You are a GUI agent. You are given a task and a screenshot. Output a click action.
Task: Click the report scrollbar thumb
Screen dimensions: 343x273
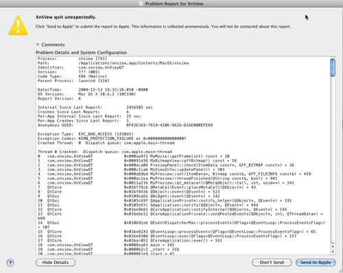pyautogui.click(x=333, y=68)
